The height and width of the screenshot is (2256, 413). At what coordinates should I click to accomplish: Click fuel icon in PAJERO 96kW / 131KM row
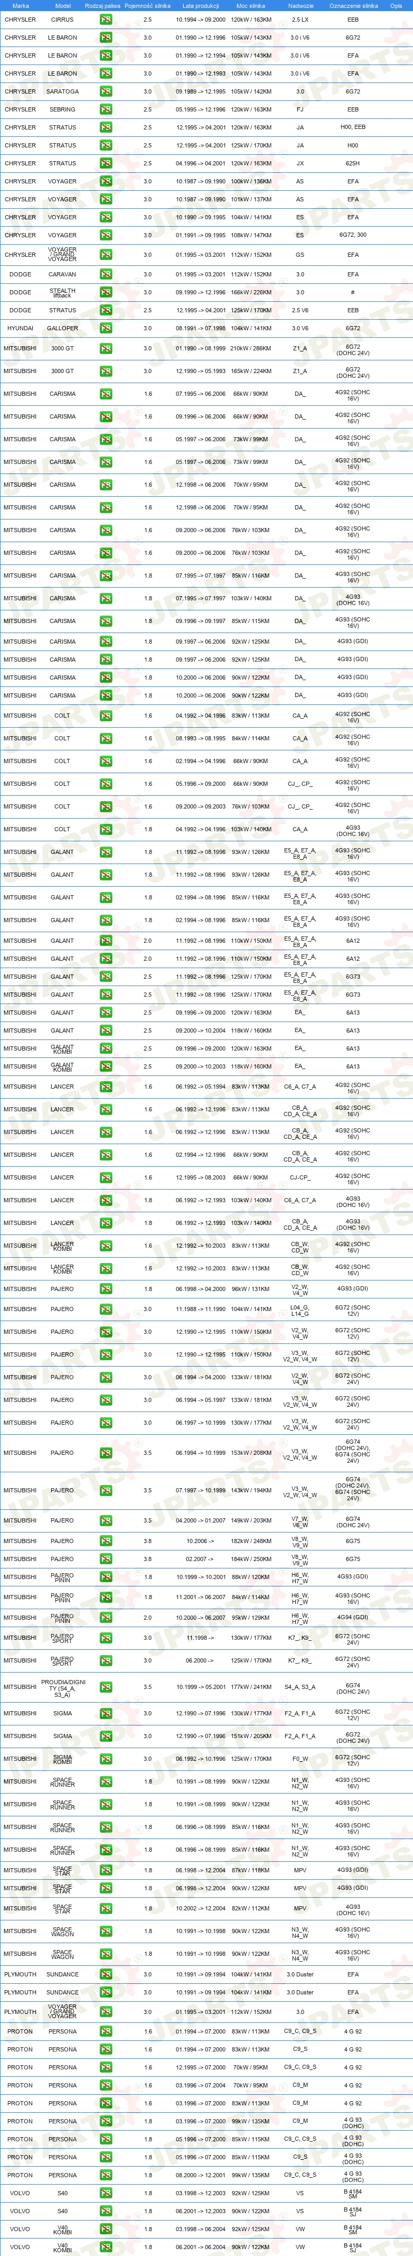point(105,1289)
